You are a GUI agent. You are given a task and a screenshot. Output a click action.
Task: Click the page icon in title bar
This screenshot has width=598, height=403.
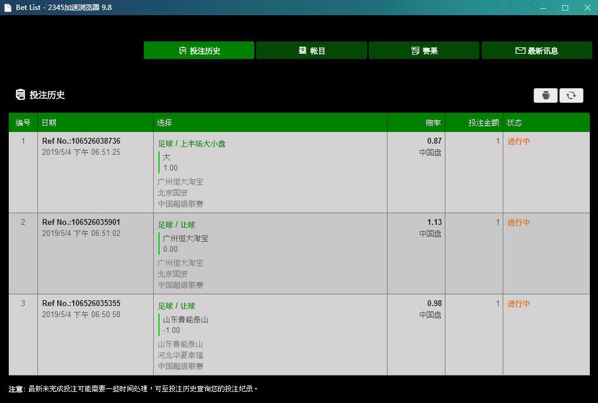[8, 8]
